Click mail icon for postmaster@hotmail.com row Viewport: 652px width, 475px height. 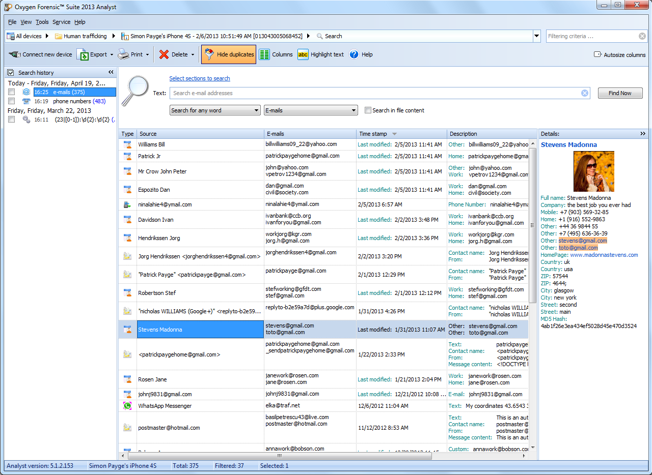127,428
